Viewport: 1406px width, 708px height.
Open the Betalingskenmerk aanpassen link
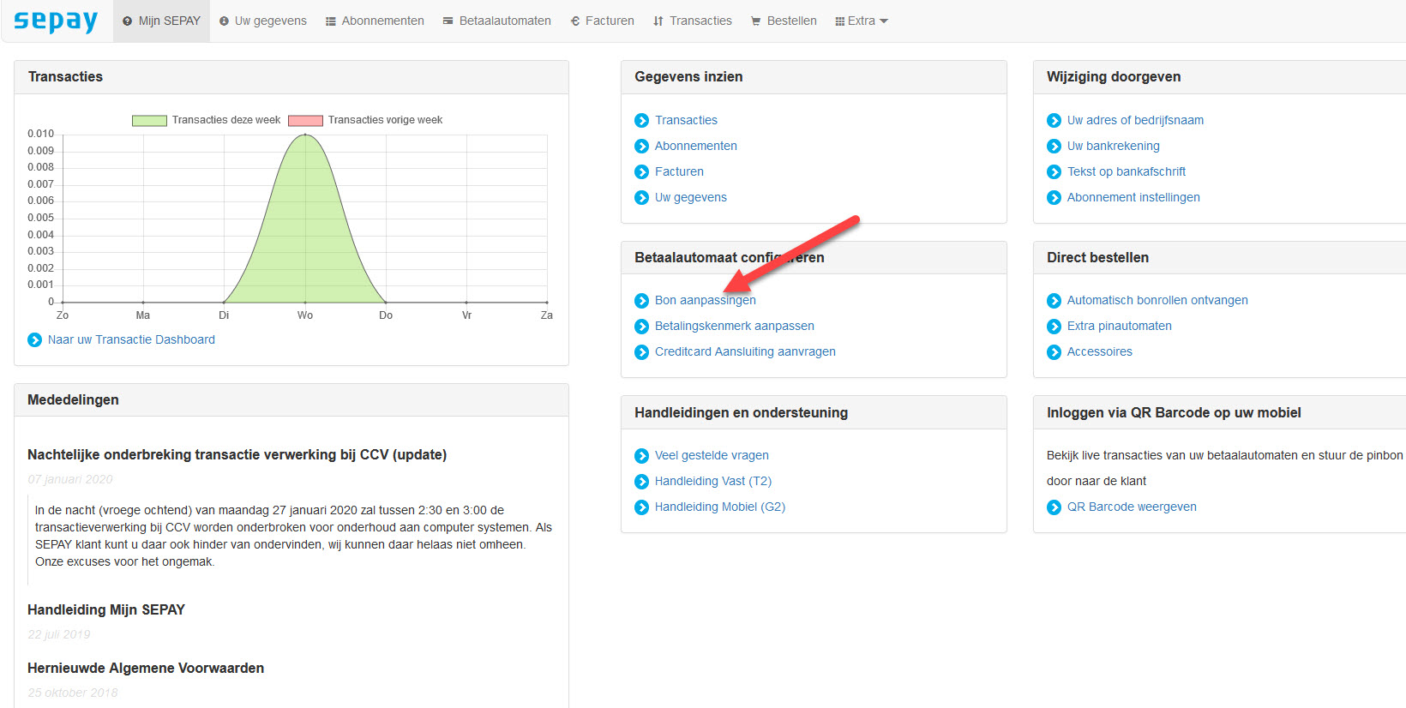point(734,326)
